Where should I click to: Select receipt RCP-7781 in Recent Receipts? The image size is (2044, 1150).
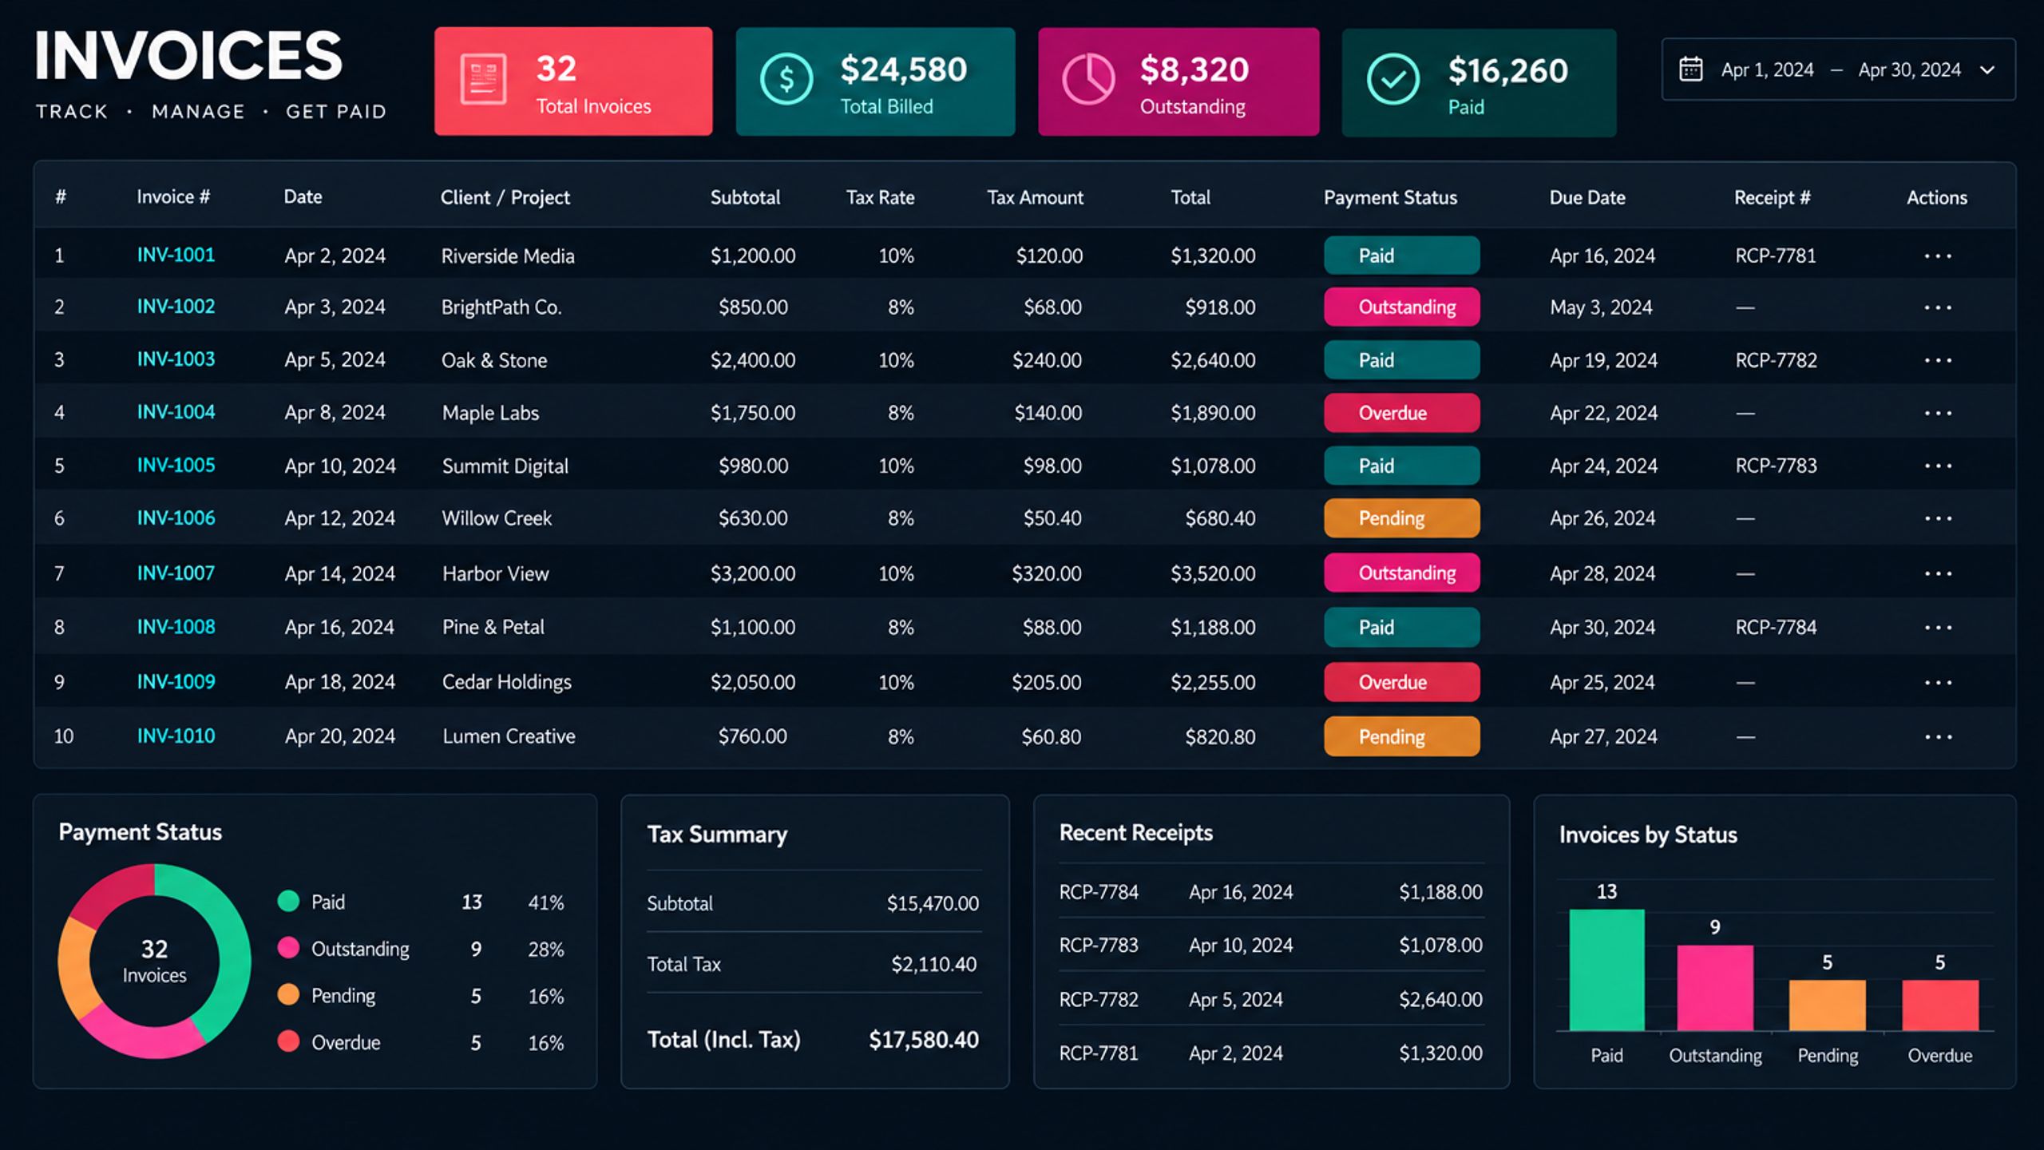pyautogui.click(x=1270, y=1053)
